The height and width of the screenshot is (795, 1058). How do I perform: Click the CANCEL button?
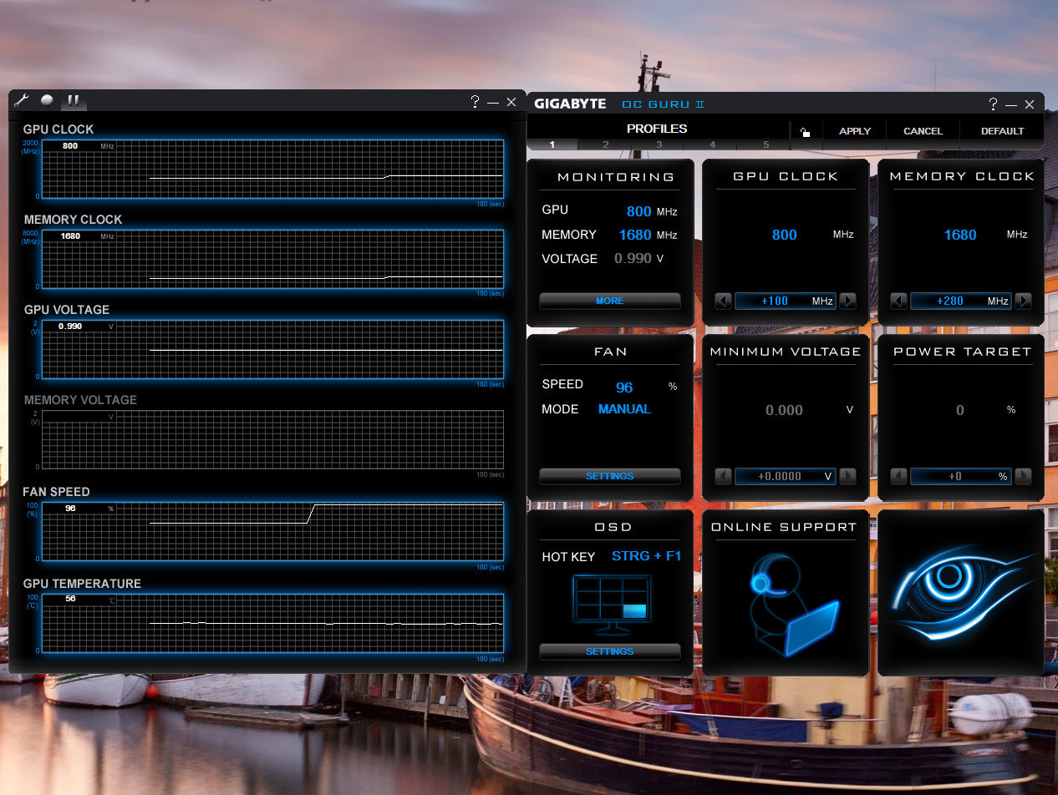[x=923, y=131]
